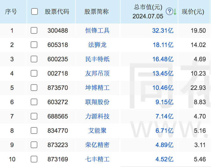Screen dimensions: 211x167
Task: Click the 18.11亿 market value link
Action: point(163,45)
